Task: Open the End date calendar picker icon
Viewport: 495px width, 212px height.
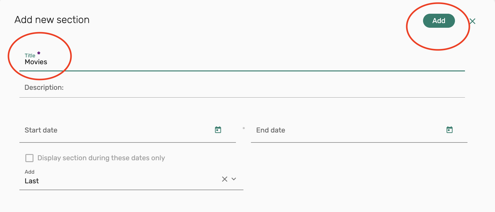Action: (450, 130)
